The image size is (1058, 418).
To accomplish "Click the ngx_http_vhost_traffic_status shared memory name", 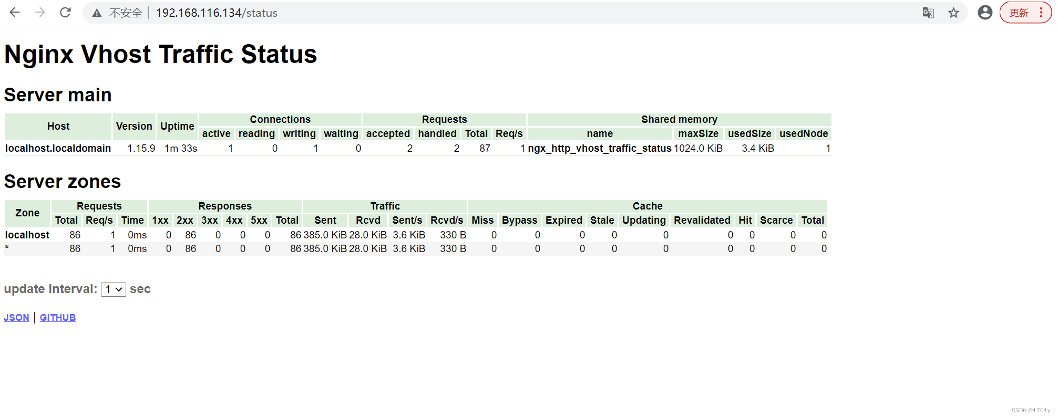I will point(600,149).
